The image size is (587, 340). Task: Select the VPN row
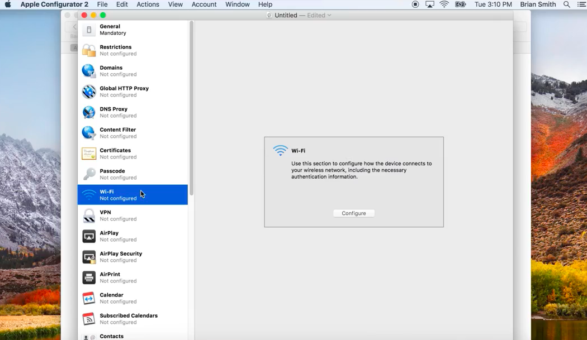tap(132, 216)
